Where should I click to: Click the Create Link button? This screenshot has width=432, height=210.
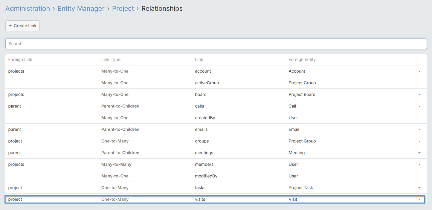click(22, 26)
